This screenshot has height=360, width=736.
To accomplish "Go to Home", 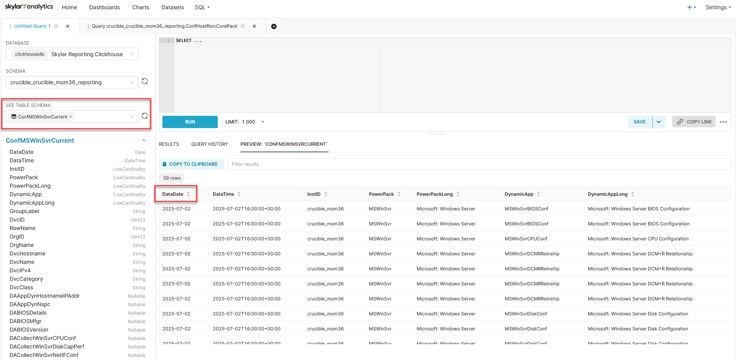I will [x=69, y=7].
